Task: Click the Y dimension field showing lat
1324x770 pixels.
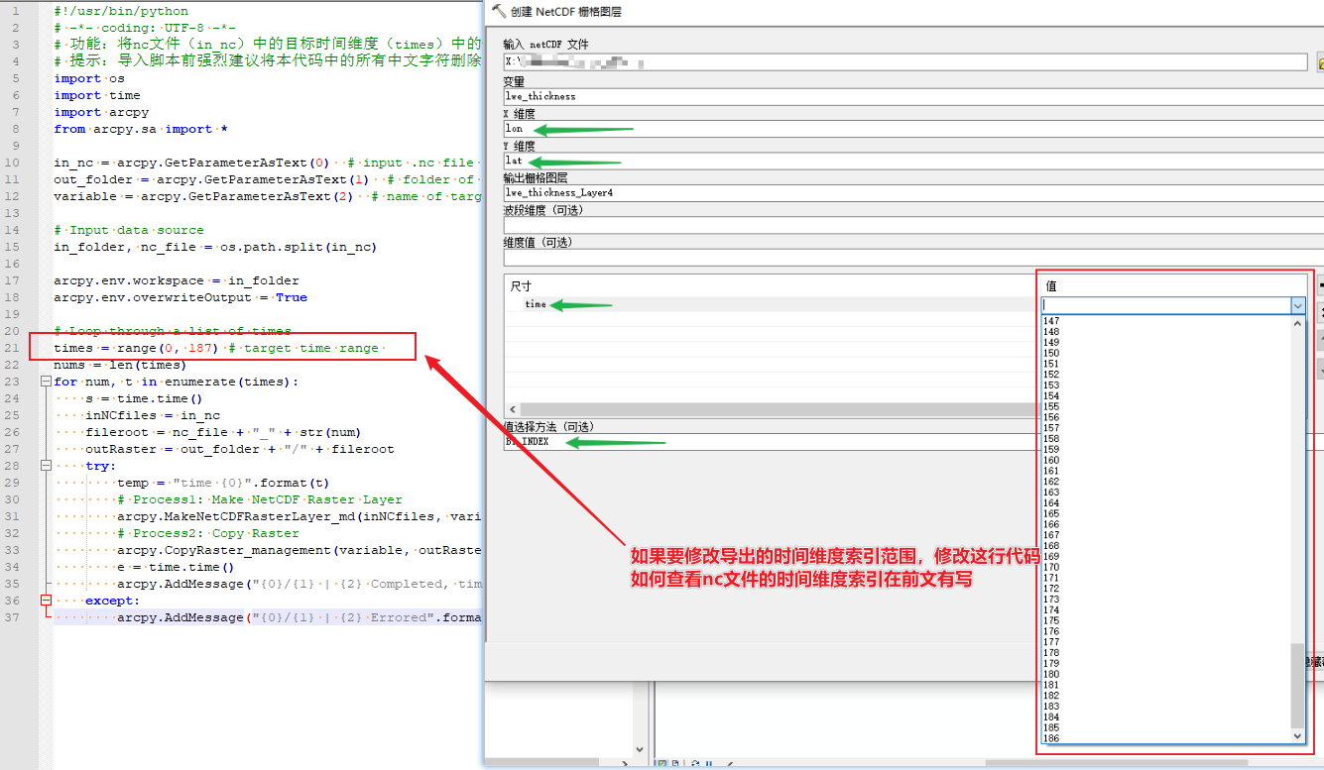Action: pyautogui.click(x=913, y=161)
